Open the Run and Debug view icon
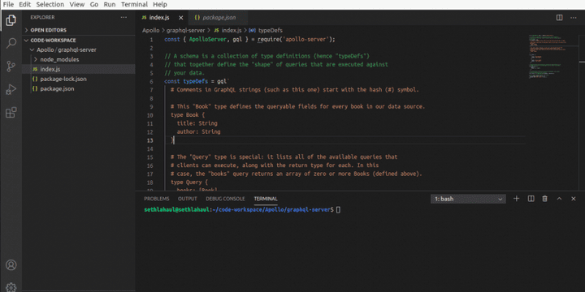 coord(11,89)
